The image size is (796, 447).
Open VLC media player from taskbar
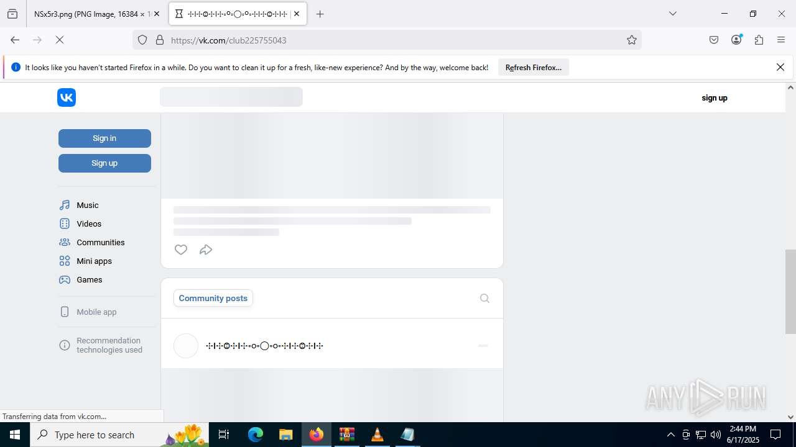click(x=377, y=435)
